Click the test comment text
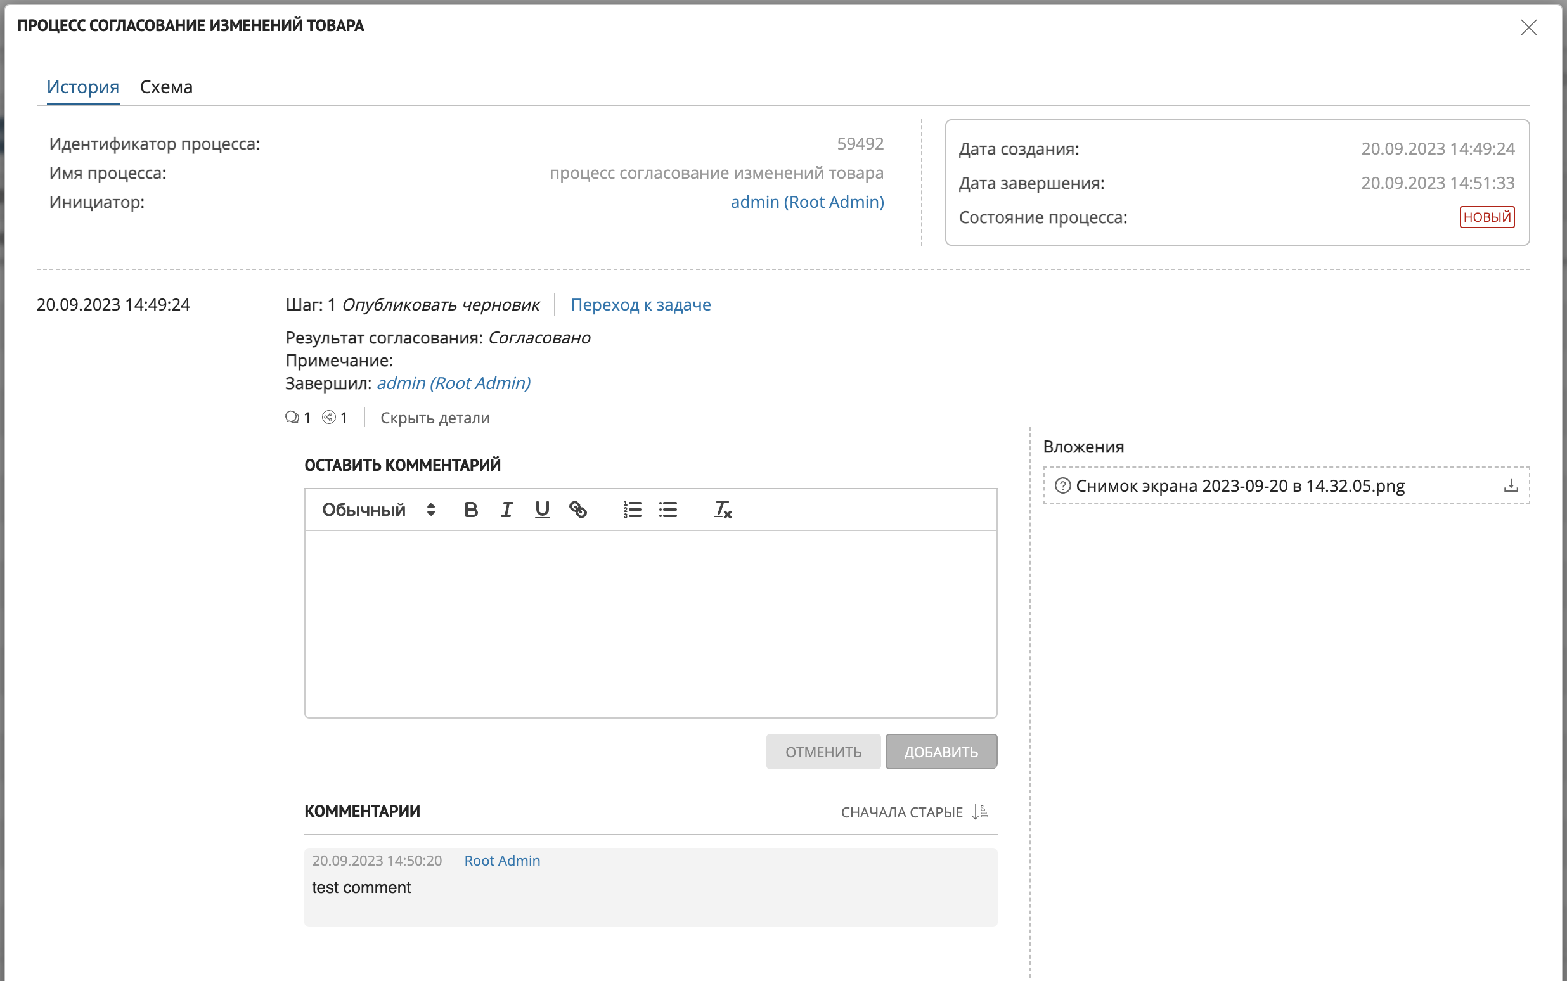This screenshot has width=1567, height=981. pos(361,888)
